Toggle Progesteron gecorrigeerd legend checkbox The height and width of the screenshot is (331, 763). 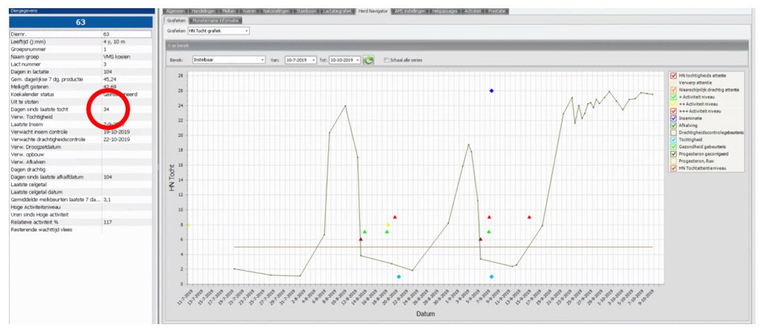coord(673,154)
